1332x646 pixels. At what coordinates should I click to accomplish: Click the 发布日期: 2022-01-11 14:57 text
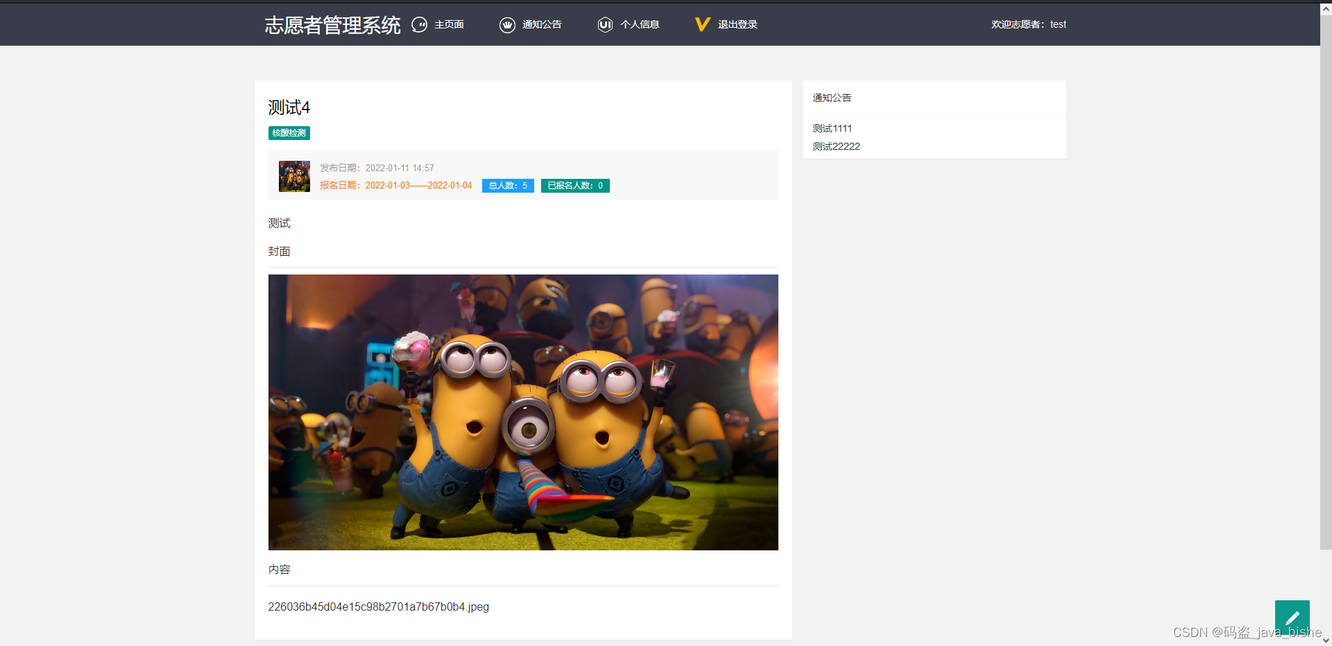coord(377,168)
